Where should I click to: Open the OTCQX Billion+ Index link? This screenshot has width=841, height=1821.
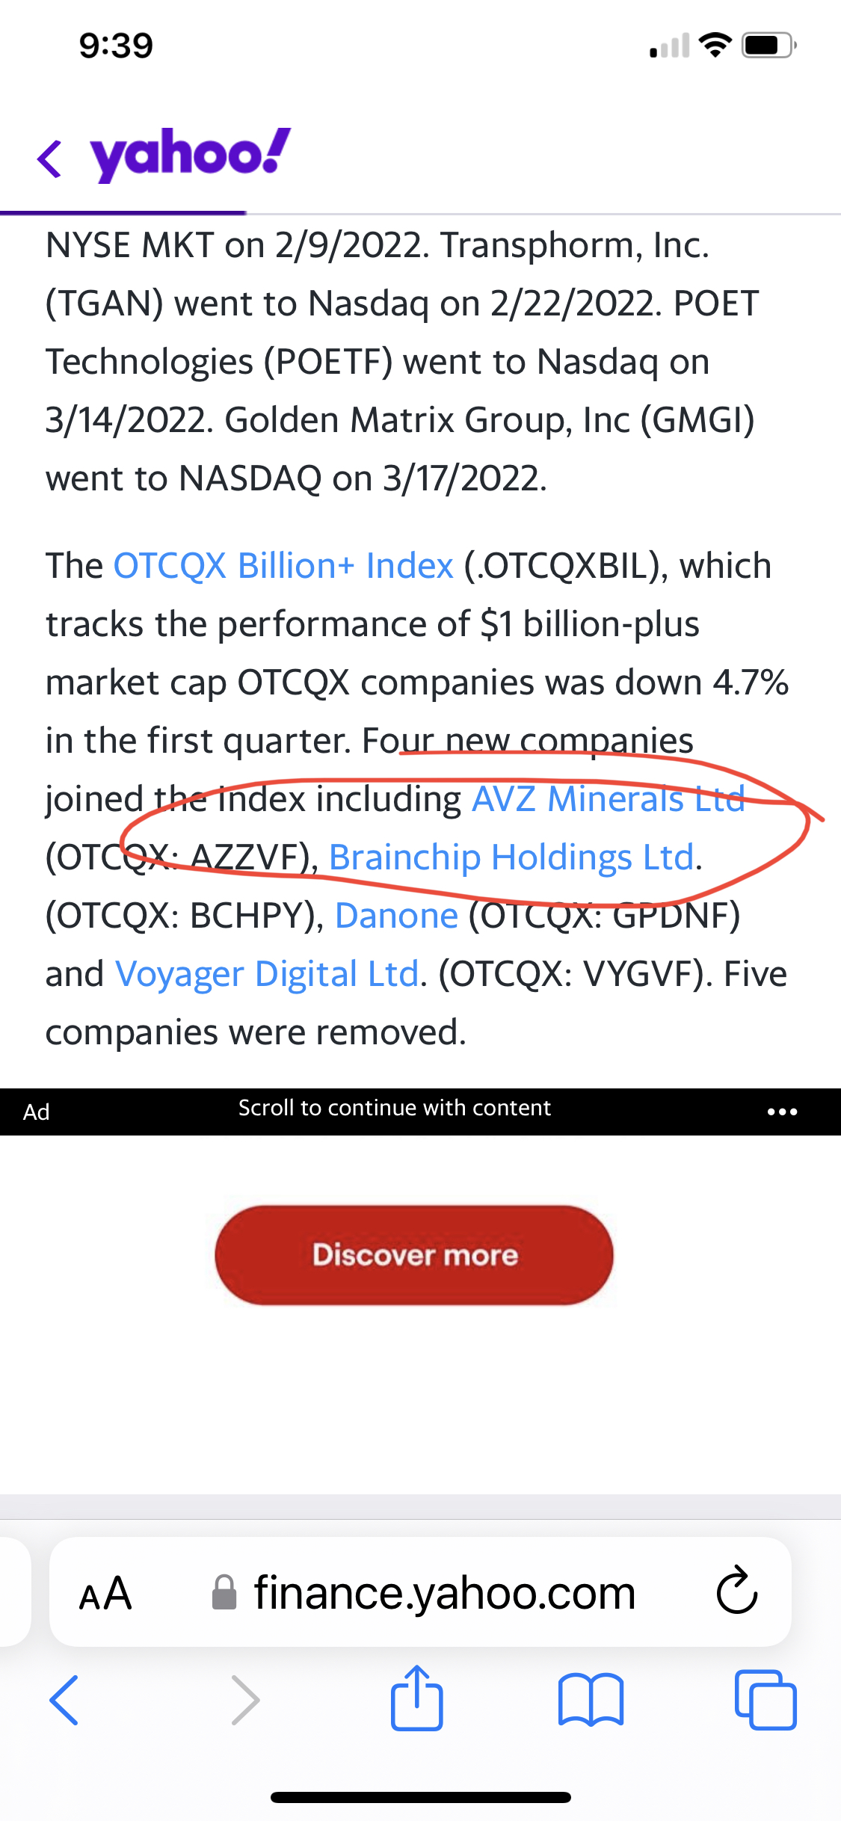click(x=283, y=566)
